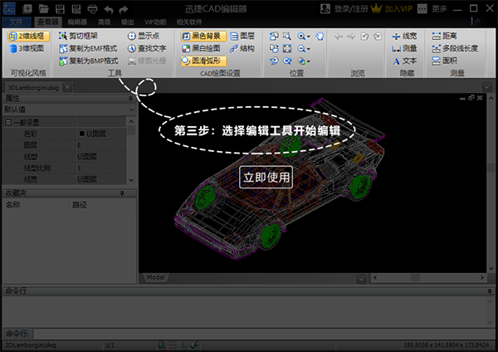Open the 相关软件 tab

coord(189,22)
